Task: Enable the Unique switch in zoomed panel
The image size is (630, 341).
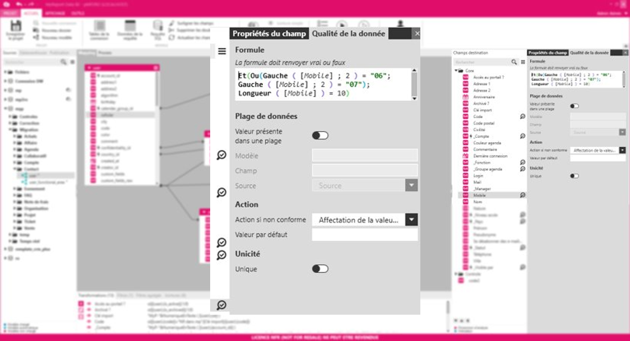Action: [320, 269]
